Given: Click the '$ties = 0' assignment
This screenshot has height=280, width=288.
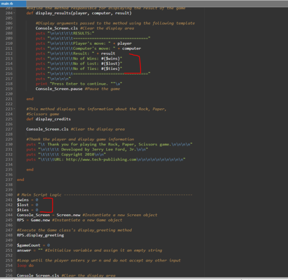Looking at the screenshot, I should pos(28,210).
